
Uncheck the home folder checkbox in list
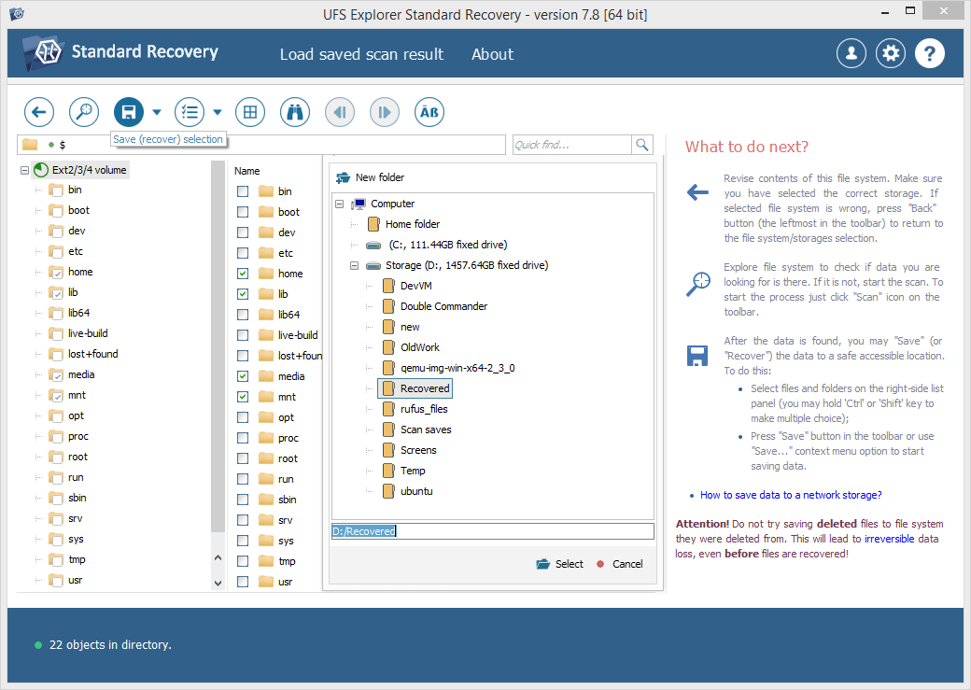pyautogui.click(x=243, y=274)
